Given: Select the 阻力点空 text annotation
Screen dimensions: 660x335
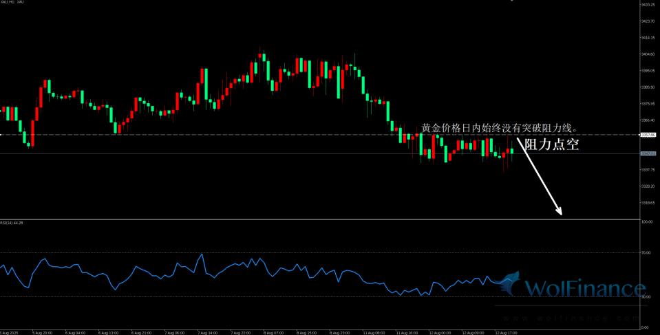Looking at the screenshot, I should point(551,145).
